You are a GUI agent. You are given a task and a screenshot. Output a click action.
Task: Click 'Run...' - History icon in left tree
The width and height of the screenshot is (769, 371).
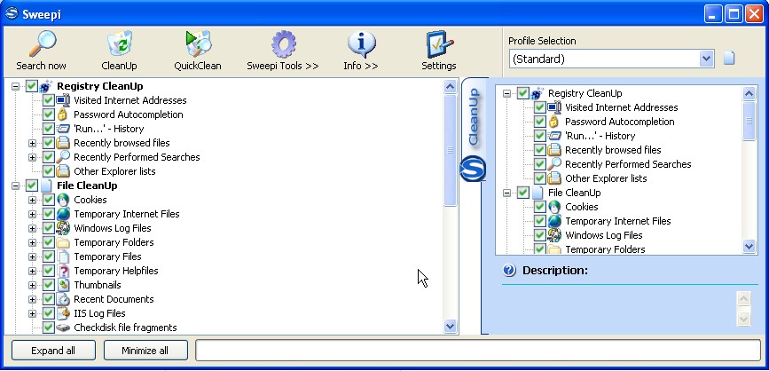click(x=63, y=129)
